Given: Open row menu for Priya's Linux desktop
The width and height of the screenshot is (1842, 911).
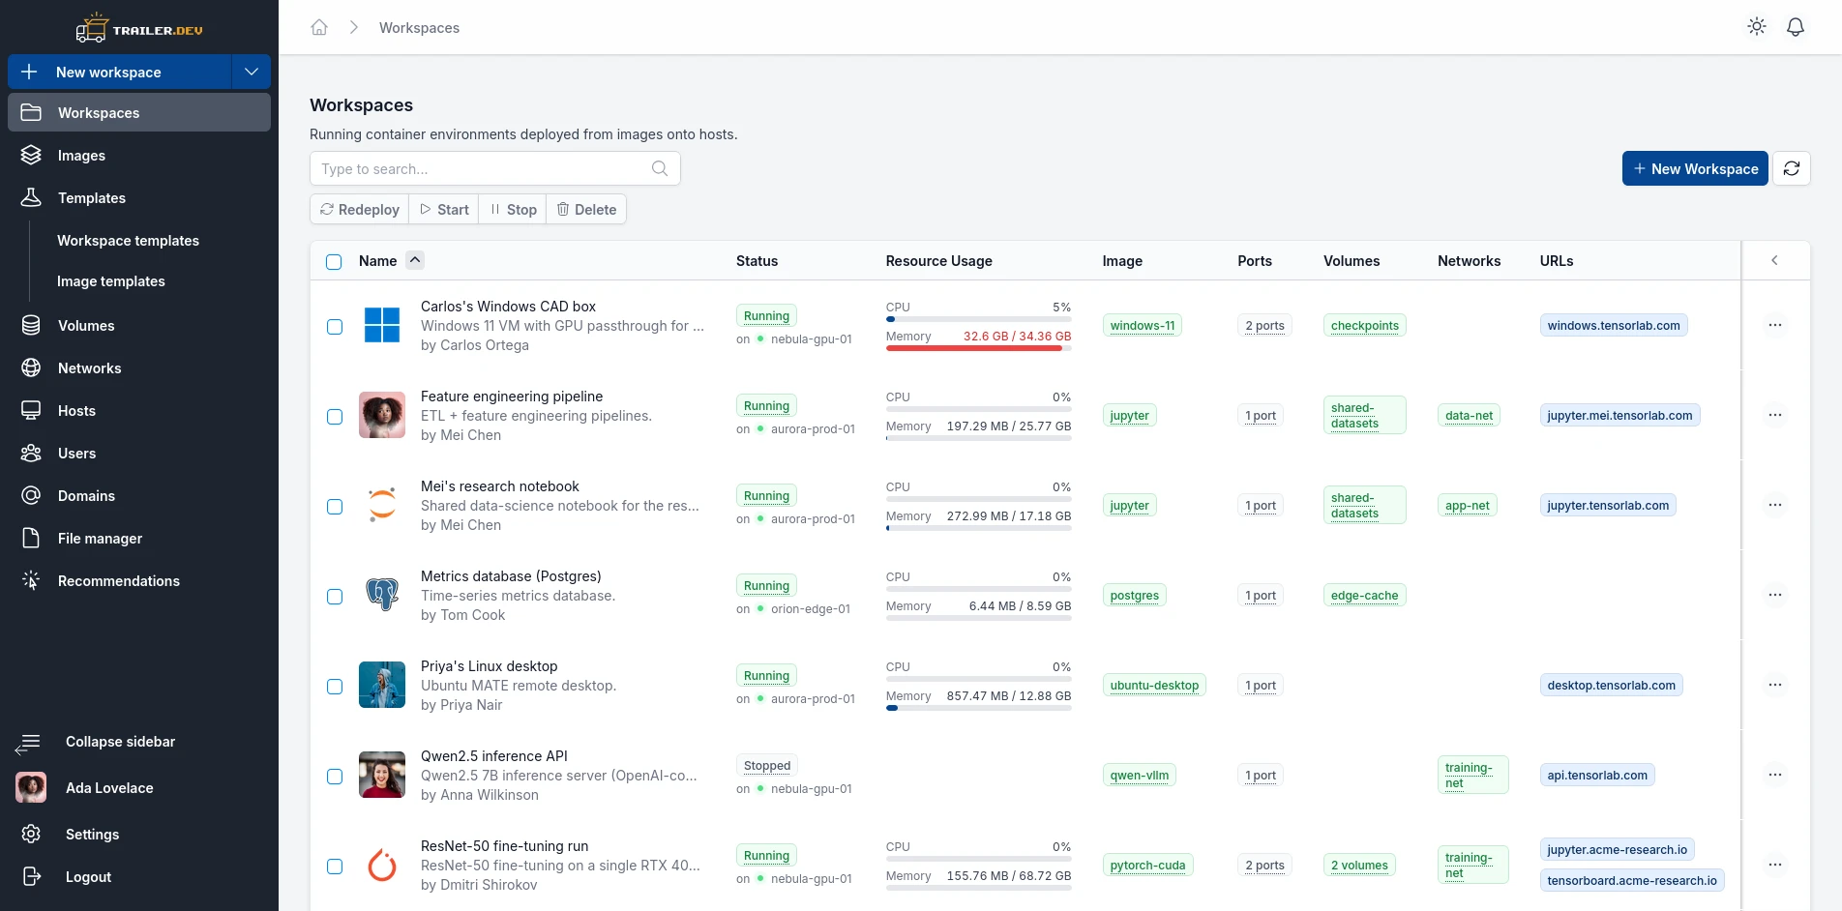Looking at the screenshot, I should click(x=1775, y=685).
